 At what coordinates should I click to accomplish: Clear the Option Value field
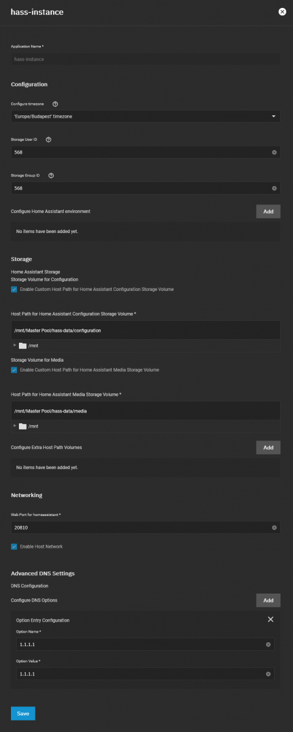pos(268,673)
